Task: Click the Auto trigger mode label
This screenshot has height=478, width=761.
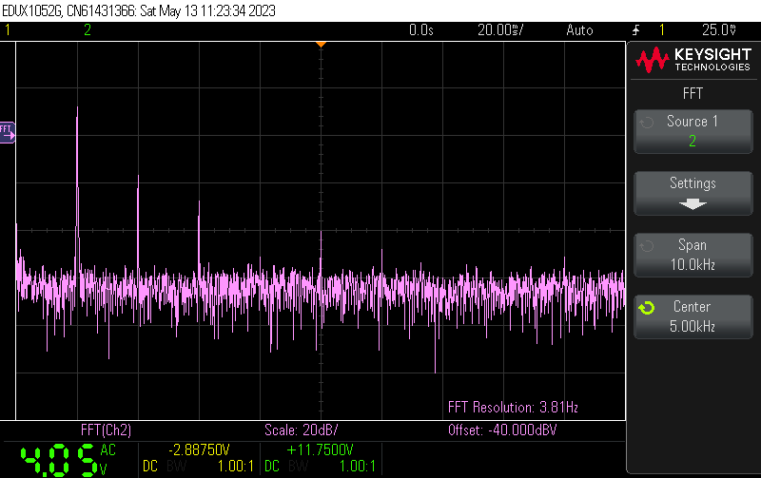Action: tap(579, 30)
